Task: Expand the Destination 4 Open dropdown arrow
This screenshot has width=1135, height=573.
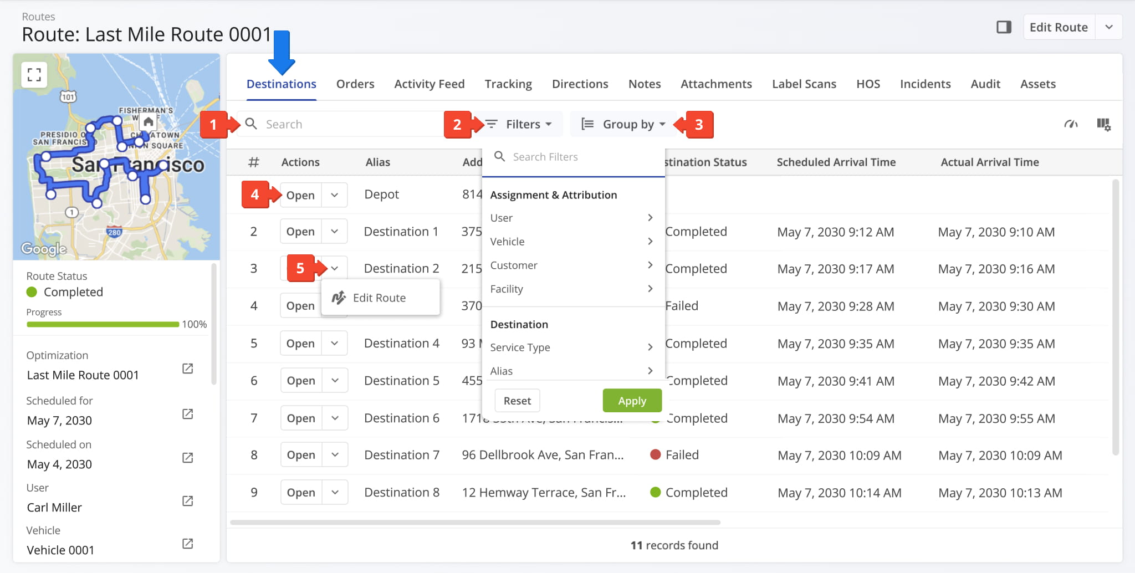Action: click(334, 343)
